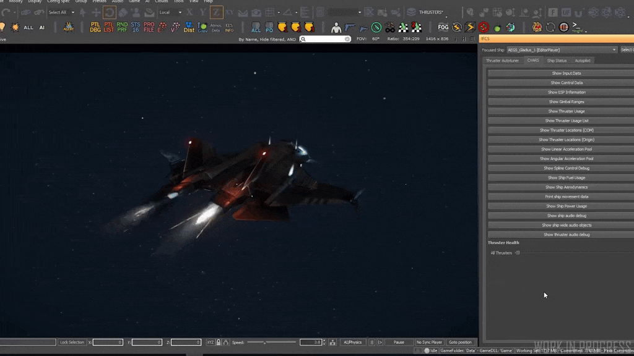Image resolution: width=634 pixels, height=356 pixels.
Task: Toggle the AI/Physics button
Action: point(352,342)
